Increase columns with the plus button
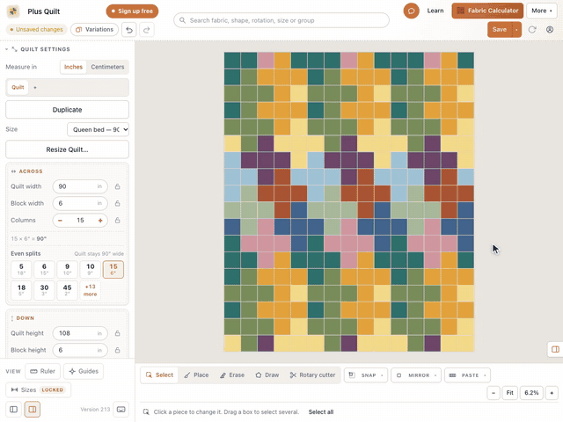 (100, 221)
